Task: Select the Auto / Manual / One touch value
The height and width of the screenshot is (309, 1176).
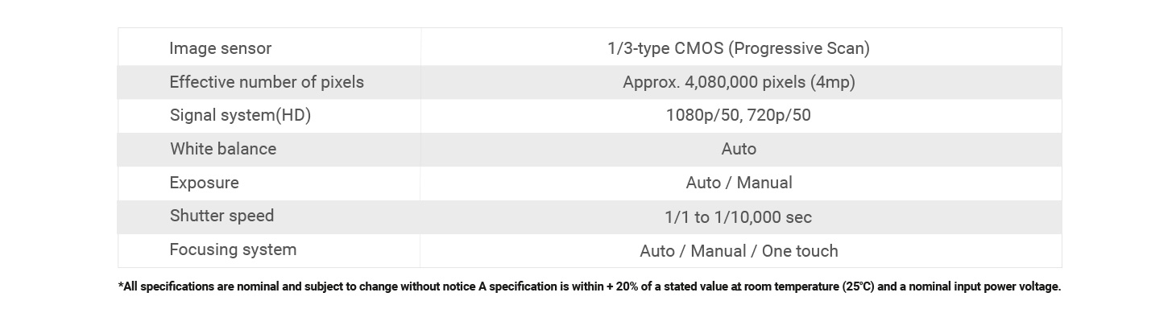Action: click(x=739, y=251)
